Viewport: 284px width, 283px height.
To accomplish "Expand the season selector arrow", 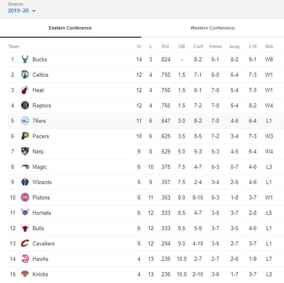I will [34, 11].
